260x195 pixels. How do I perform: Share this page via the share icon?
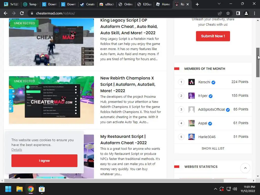220,13
